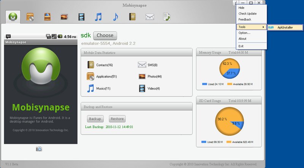
Task: Open the notepad document icon in the top toolbar
Action: click(166, 17)
